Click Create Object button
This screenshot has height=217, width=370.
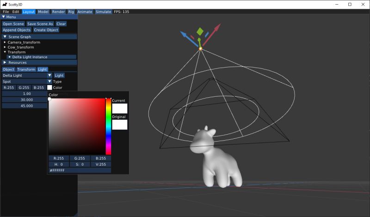(x=46, y=30)
